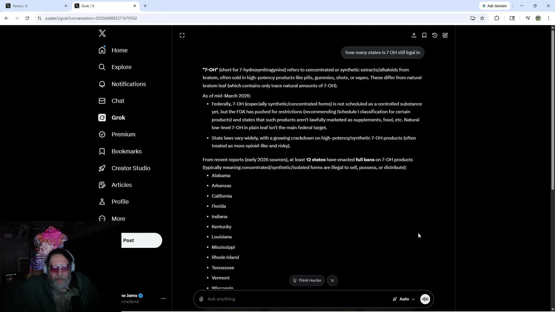Open account options three-dot menu
The width and height of the screenshot is (555, 312).
tap(163, 299)
